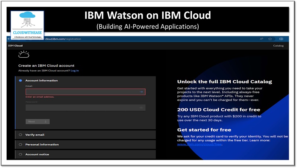Click the CloudWithEase logo thumbnail
The width and height of the screenshot is (297, 168).
pos(27,25)
